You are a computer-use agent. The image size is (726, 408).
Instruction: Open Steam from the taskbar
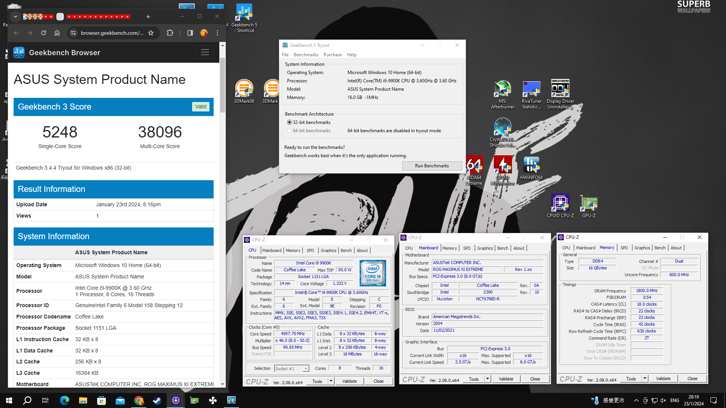(x=157, y=400)
